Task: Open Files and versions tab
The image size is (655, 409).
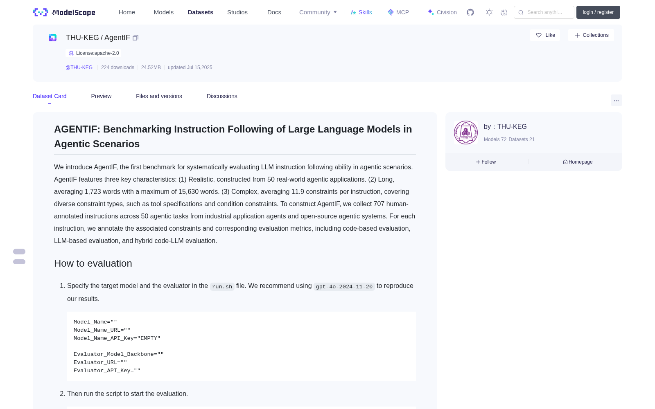Action: click(159, 96)
